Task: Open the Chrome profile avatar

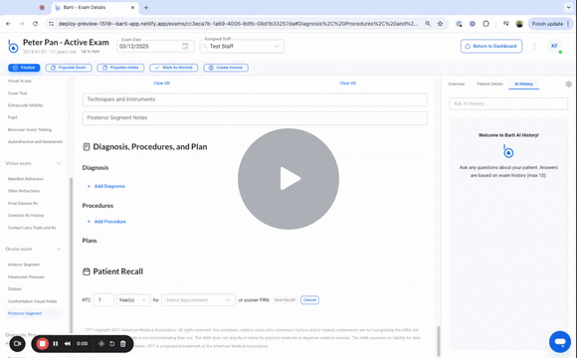Action: click(x=519, y=24)
